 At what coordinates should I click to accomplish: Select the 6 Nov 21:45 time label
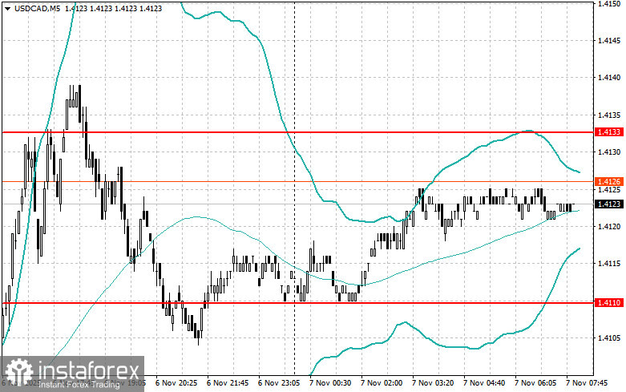point(228,383)
